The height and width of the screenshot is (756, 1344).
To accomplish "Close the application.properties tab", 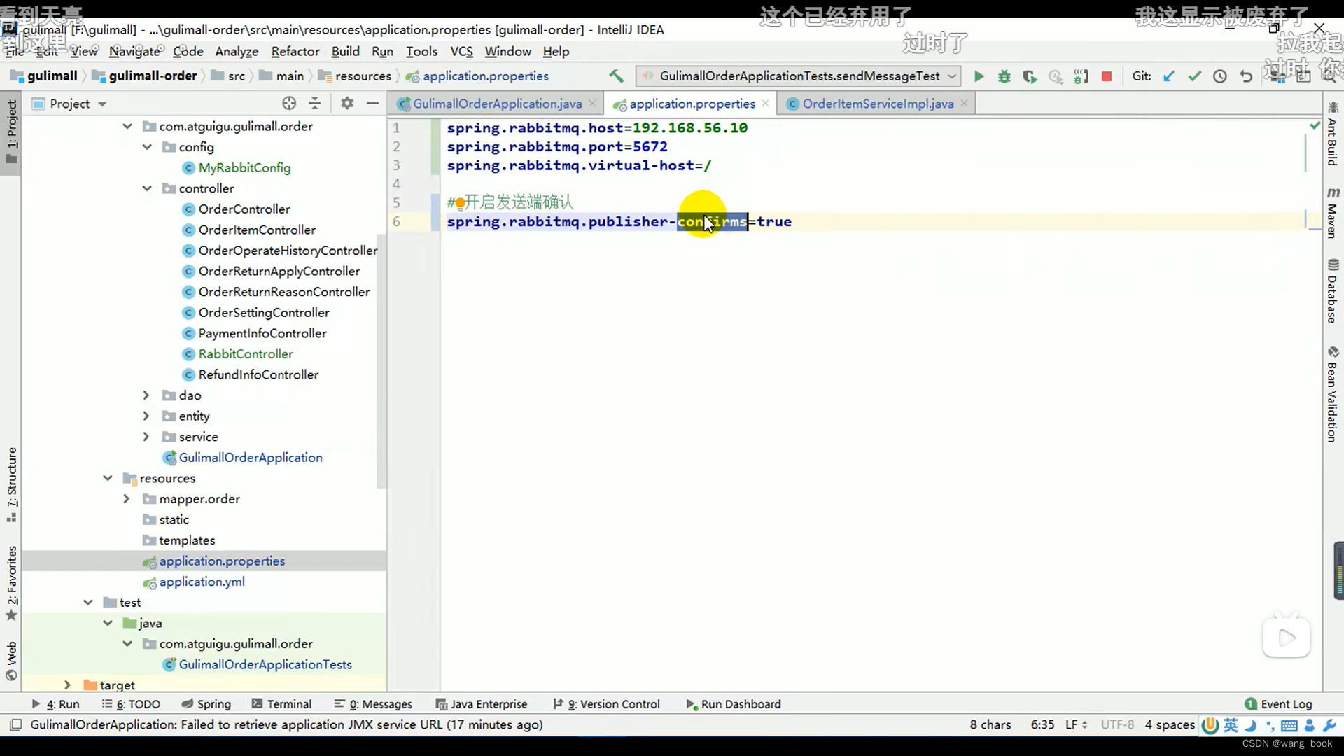I will tap(765, 103).
